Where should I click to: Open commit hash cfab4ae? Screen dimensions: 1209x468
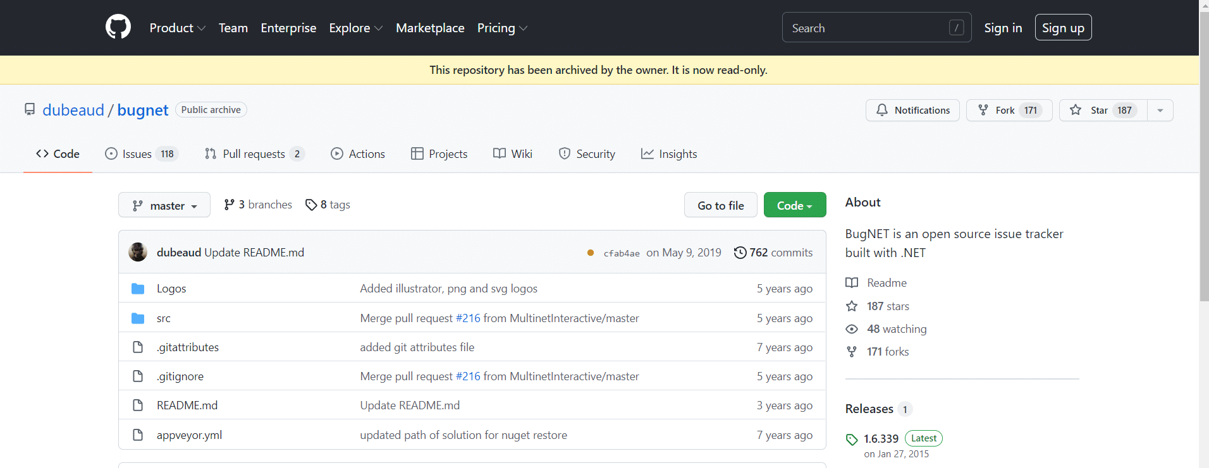[x=622, y=253]
